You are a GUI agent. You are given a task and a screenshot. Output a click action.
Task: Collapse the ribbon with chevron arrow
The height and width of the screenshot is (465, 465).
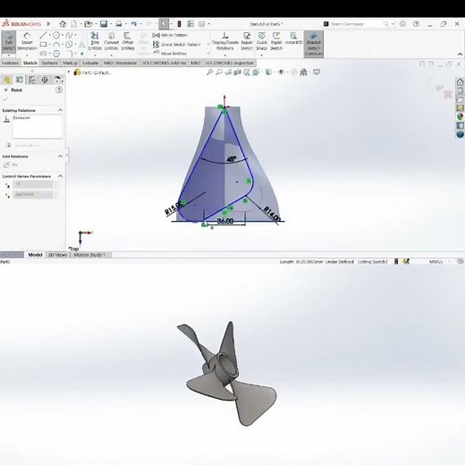click(460, 55)
